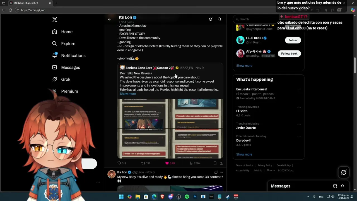Viewport: 357px width, 201px height.
Task: Open more options for Daredevil trend
Action: pyautogui.click(x=299, y=137)
